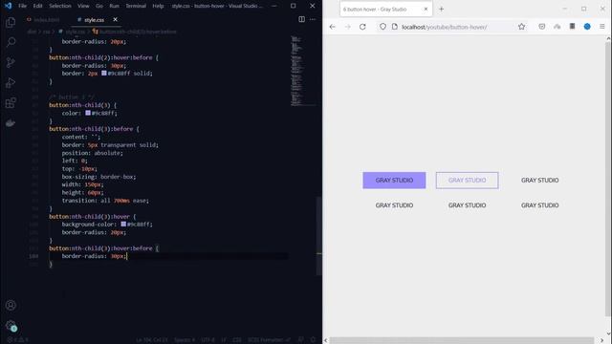Click the bottom-right GRAY STUDIO button
The height and width of the screenshot is (344, 612).
[x=539, y=205]
